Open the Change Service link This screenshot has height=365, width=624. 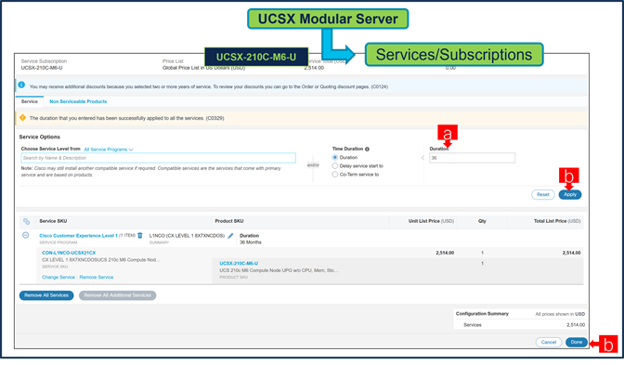[x=58, y=277]
